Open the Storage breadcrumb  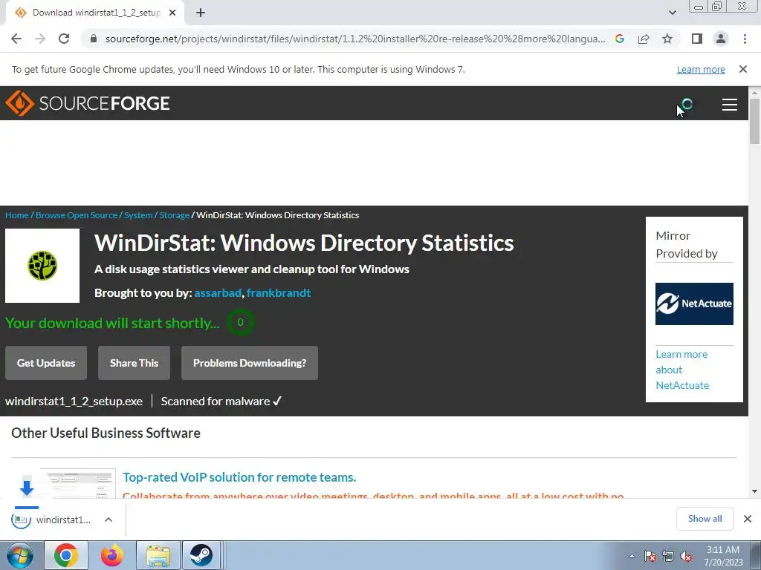coord(174,215)
